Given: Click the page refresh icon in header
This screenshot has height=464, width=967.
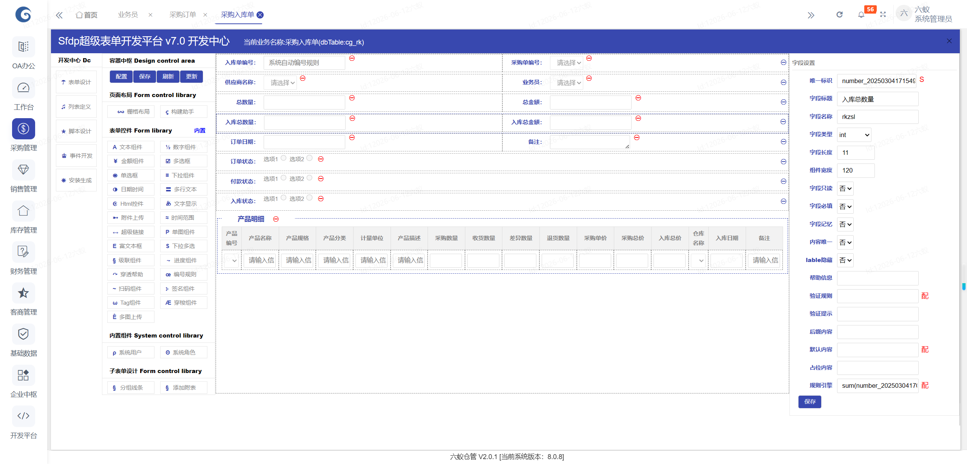Looking at the screenshot, I should [x=839, y=15].
